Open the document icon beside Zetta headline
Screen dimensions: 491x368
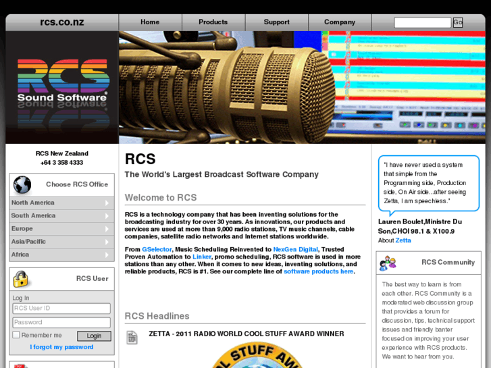(132, 338)
